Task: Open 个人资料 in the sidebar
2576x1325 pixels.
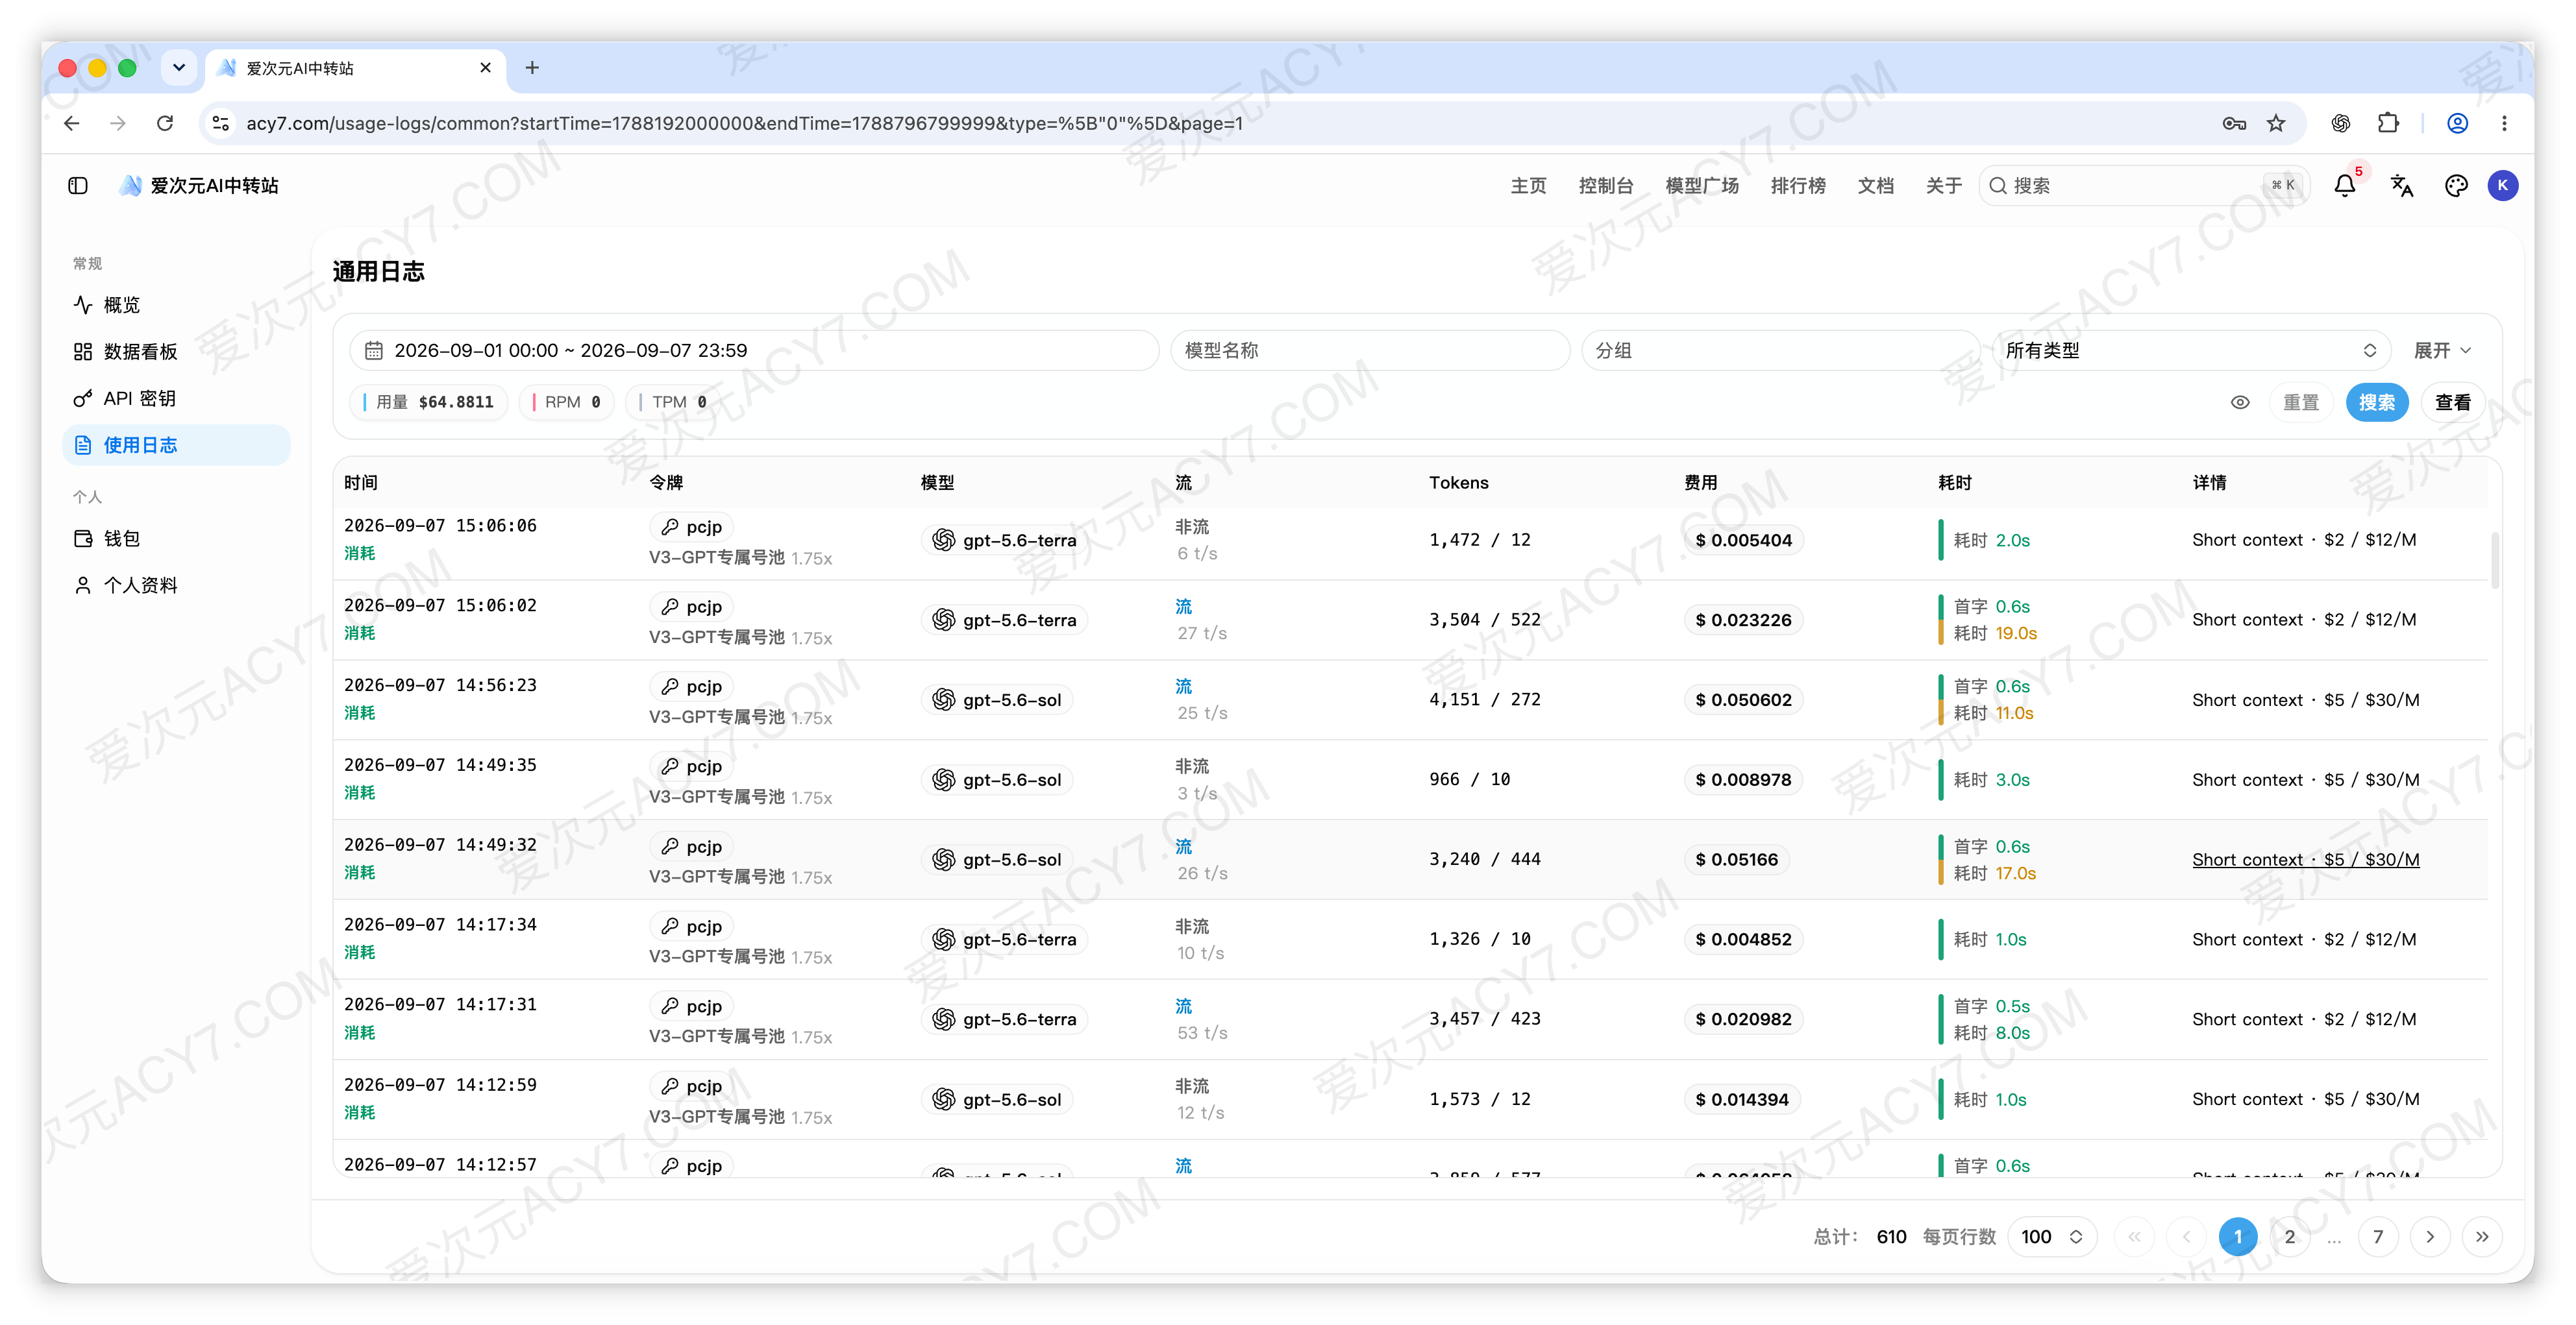Action: (x=176, y=585)
